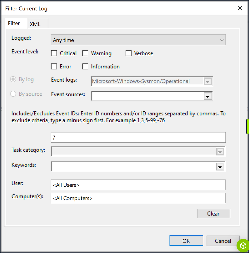Open the Keywords dropdown
Image resolution: width=249 pixels, height=253 pixels.
click(220, 166)
